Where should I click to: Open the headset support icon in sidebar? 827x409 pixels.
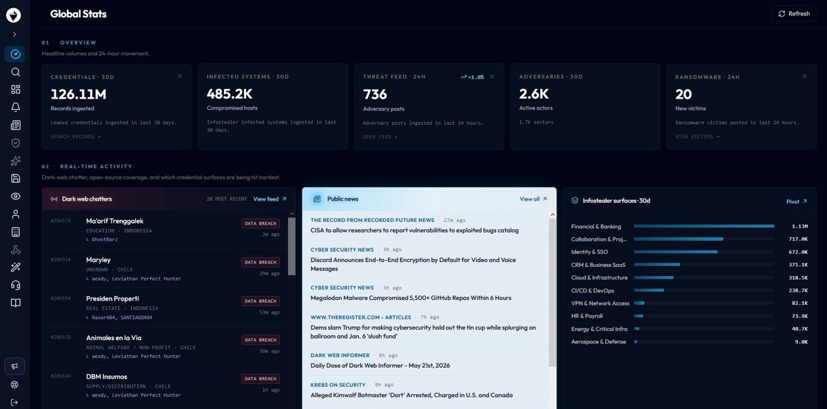pos(15,285)
